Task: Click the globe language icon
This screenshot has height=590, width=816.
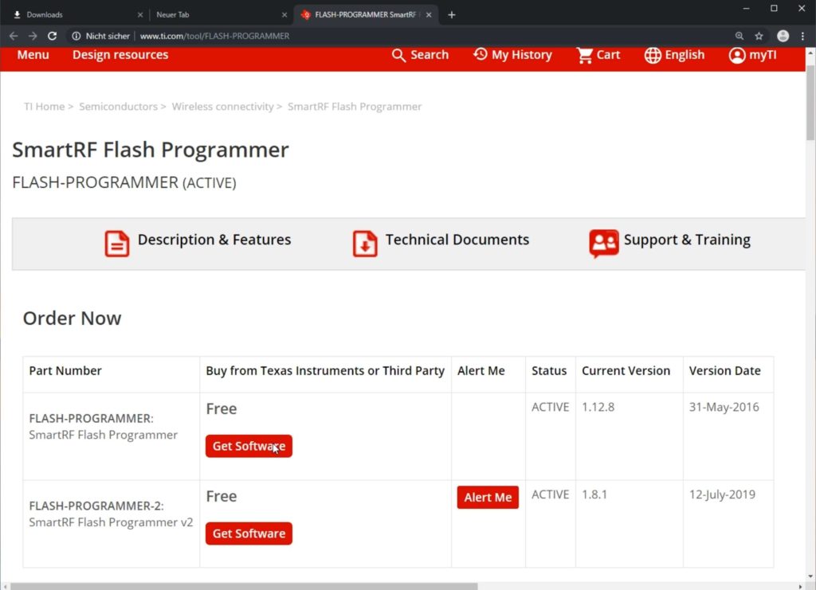Action: click(x=653, y=55)
